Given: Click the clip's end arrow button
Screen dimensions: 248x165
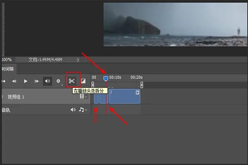Looking at the screenshot, I should 138,92.
